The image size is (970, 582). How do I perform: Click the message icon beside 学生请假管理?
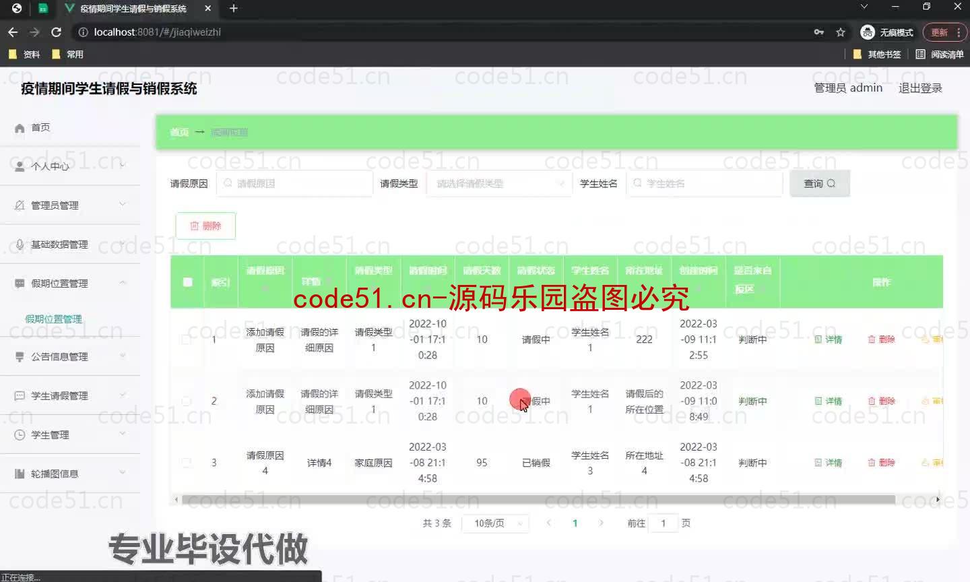[20, 396]
